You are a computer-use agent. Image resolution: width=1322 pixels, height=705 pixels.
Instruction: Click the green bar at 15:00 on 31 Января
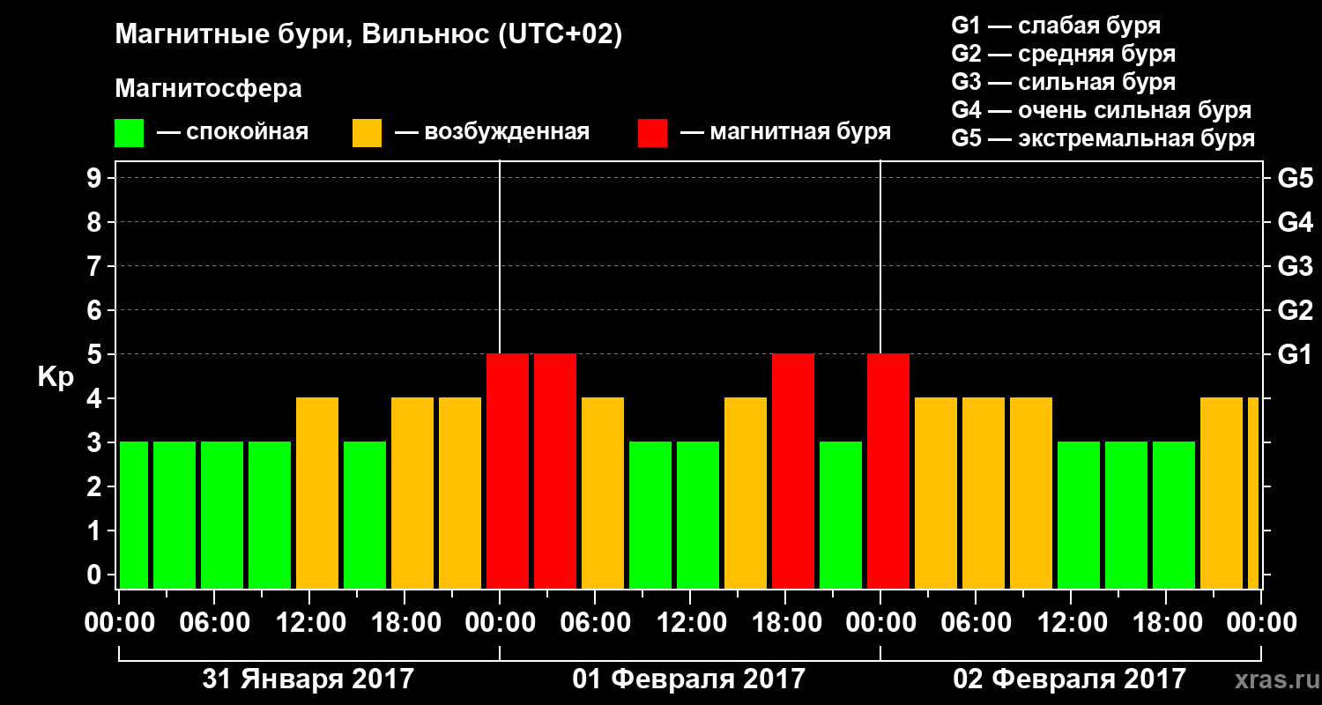pyautogui.click(x=365, y=516)
